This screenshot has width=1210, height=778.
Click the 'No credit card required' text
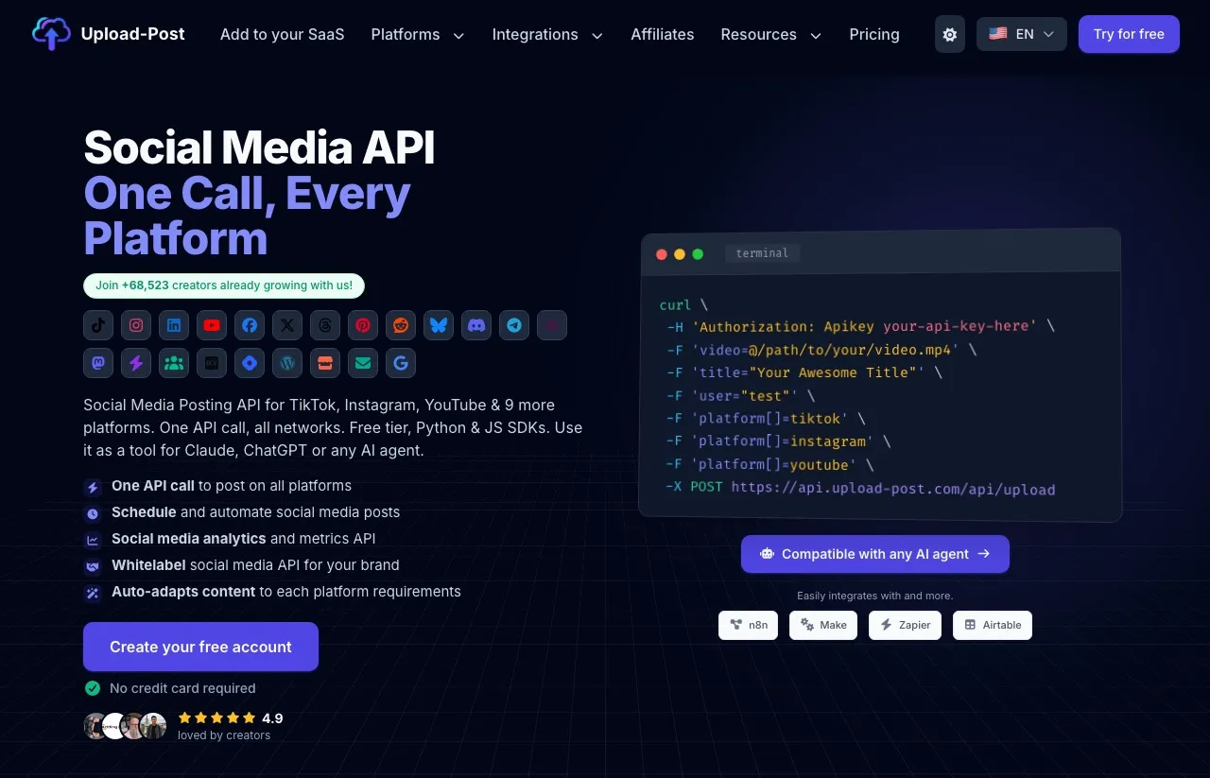[182, 688]
